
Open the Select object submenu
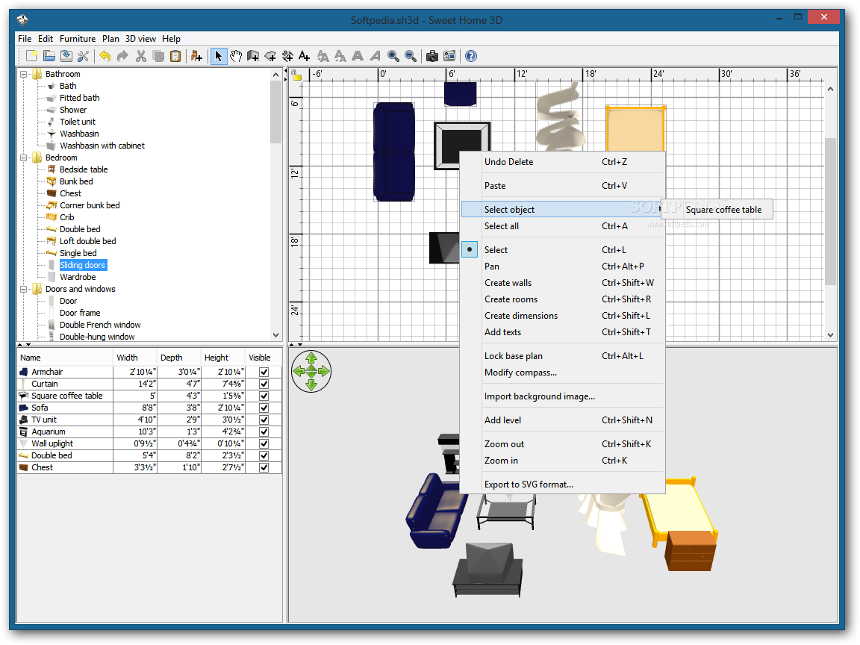pos(562,209)
